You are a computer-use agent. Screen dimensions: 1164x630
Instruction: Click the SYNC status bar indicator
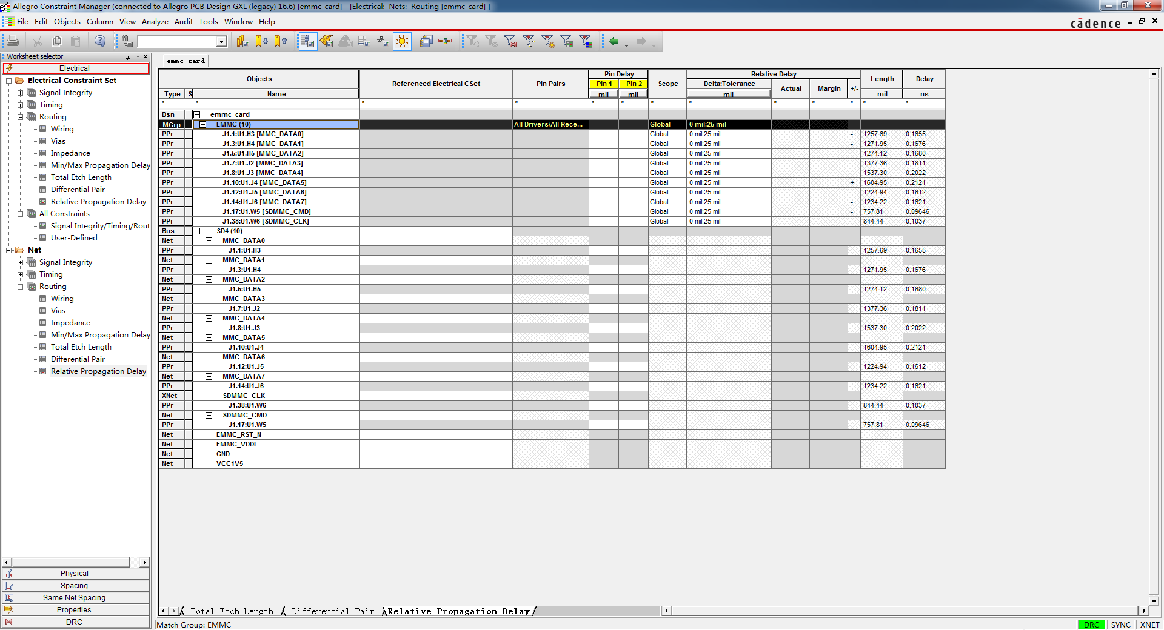[1120, 625]
